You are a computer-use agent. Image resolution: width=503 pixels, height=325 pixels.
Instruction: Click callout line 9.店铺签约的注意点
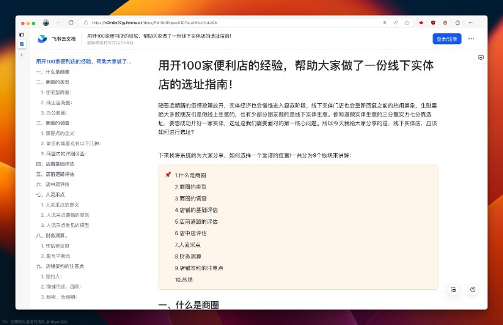[x=199, y=268]
